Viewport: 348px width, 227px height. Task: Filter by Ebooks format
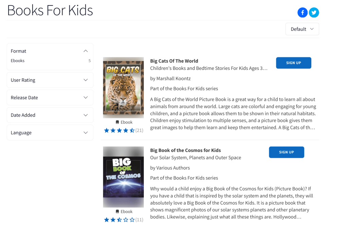(x=18, y=61)
